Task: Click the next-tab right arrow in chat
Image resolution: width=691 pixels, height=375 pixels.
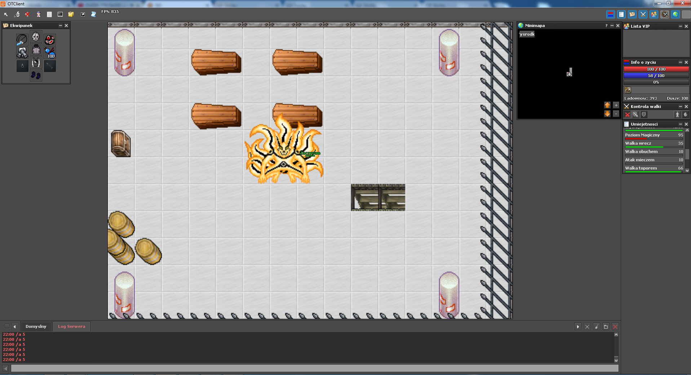Action: click(x=578, y=327)
